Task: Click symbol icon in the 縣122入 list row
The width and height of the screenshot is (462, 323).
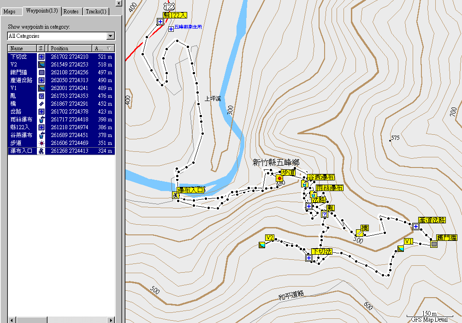Action: 41,127
